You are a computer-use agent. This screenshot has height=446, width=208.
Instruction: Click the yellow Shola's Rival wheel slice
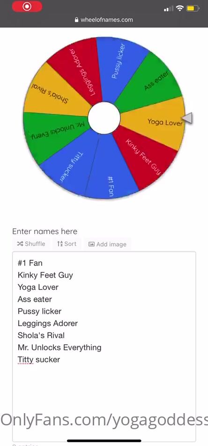tap(54, 91)
